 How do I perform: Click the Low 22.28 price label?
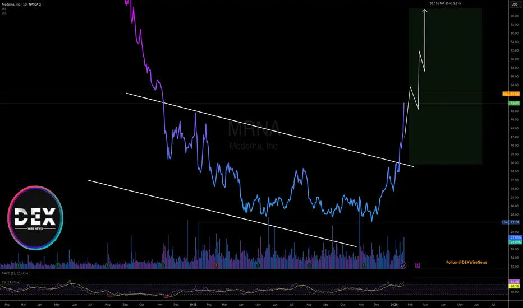[511, 222]
